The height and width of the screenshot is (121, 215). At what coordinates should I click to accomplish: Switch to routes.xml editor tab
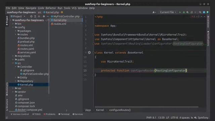[67, 24]
